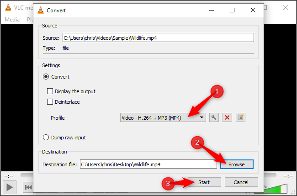Create a new profile icon
Viewport: 297px width, 196px height.
pos(240,117)
